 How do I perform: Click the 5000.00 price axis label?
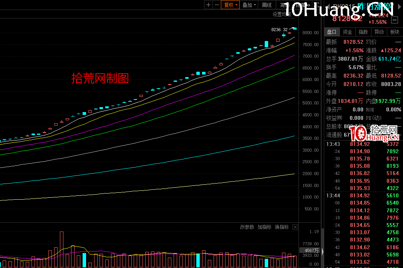pyautogui.click(x=310, y=103)
